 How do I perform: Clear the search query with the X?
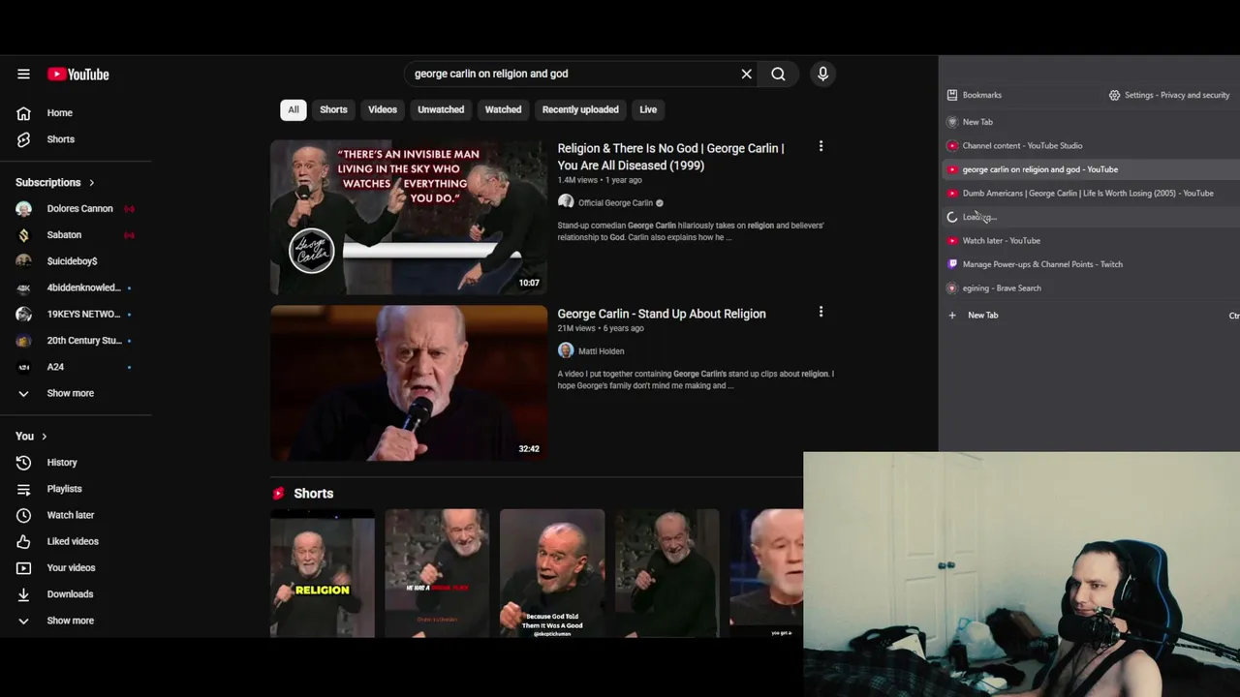746,74
